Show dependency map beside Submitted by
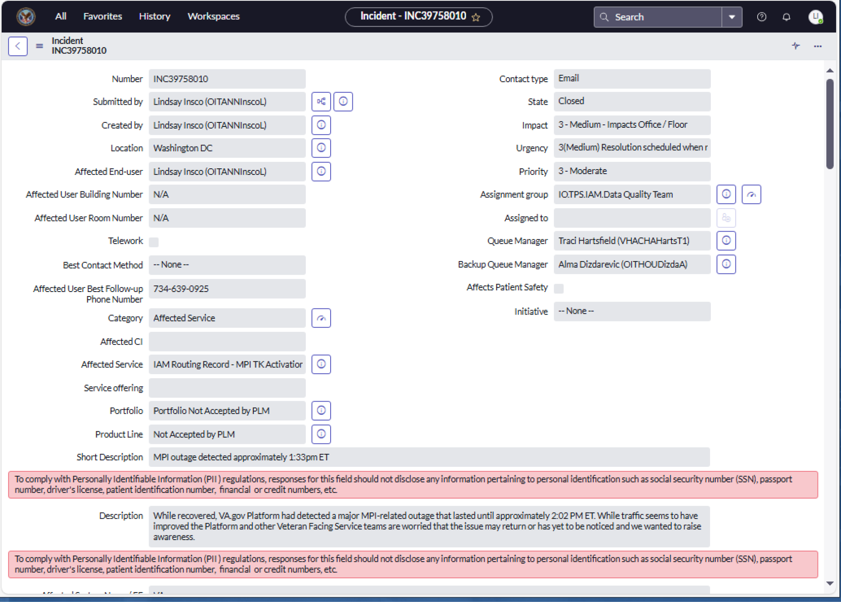Screen dimensions: 841x602 coord(321,101)
